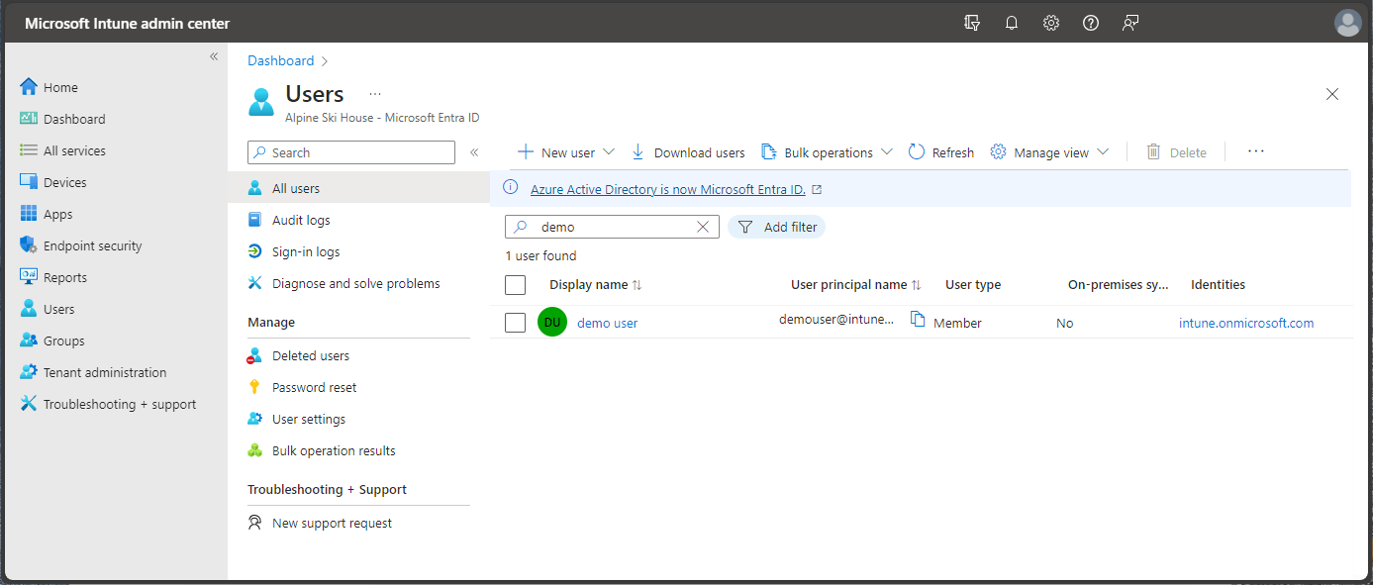Select Sign-in logs in the sub-navigation

(306, 250)
